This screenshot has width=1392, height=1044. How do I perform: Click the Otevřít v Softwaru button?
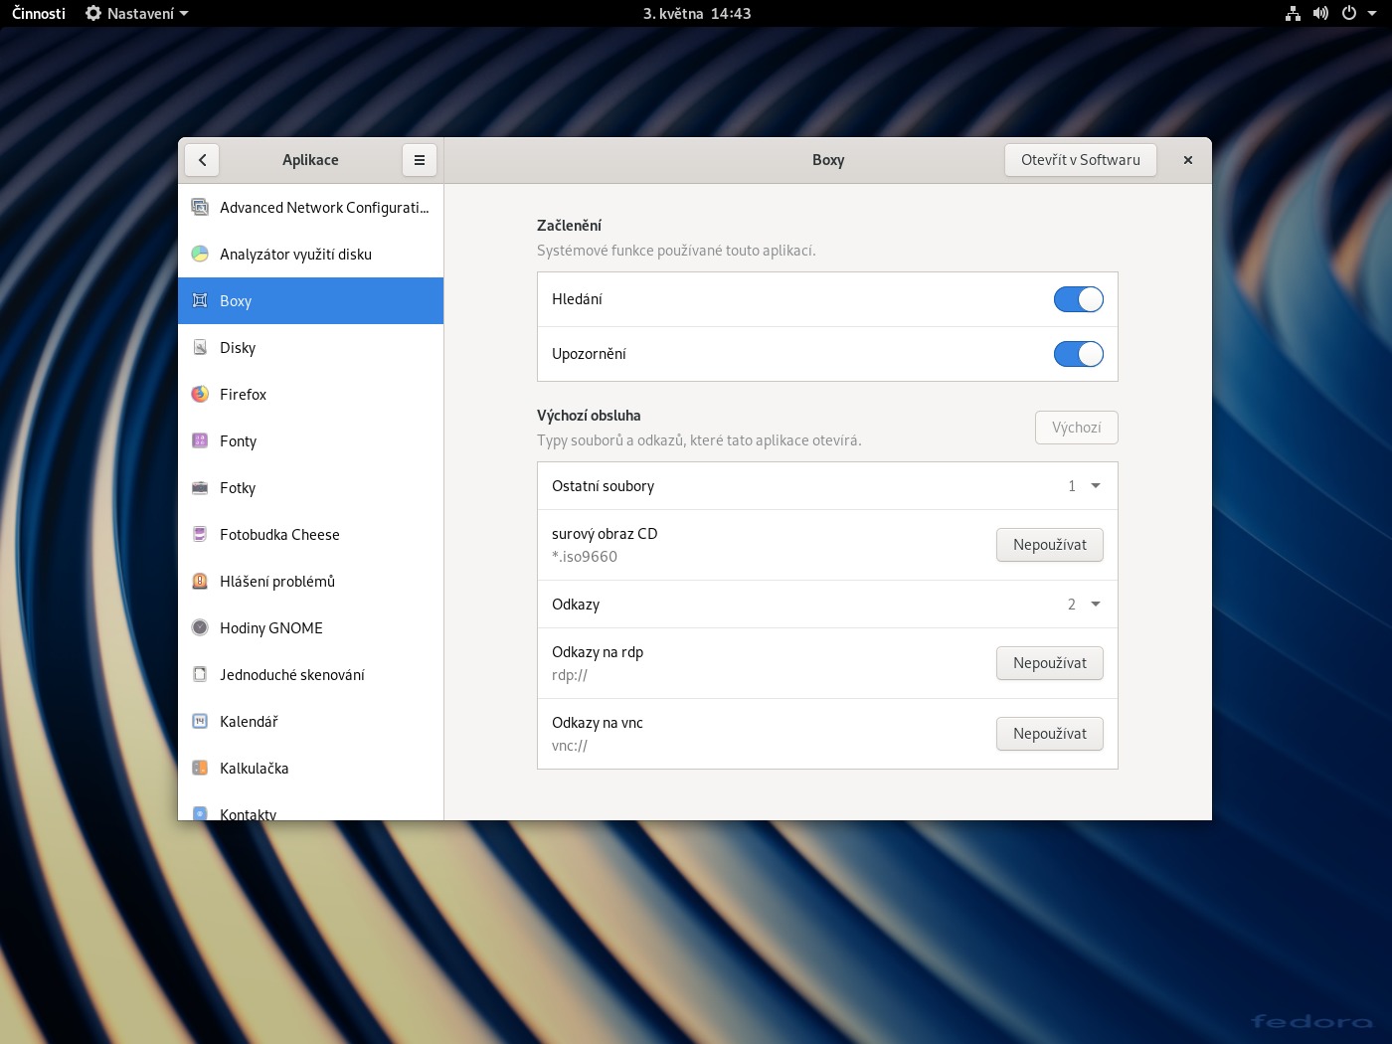tap(1080, 160)
